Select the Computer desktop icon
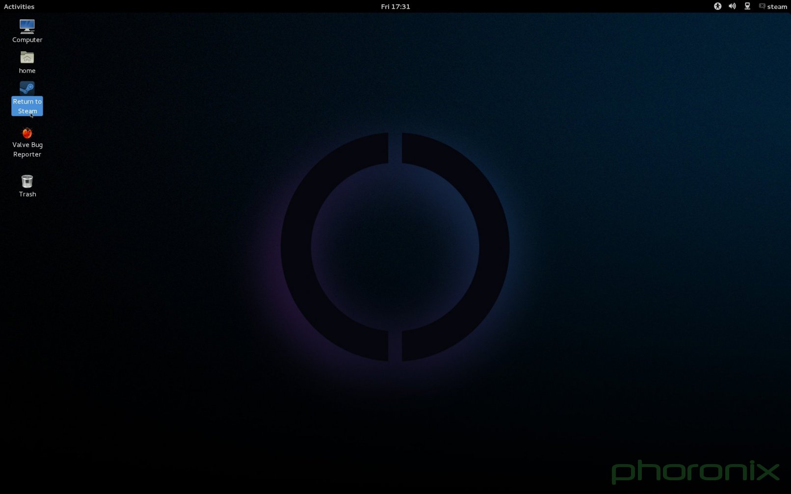The width and height of the screenshot is (791, 494). coord(27,26)
